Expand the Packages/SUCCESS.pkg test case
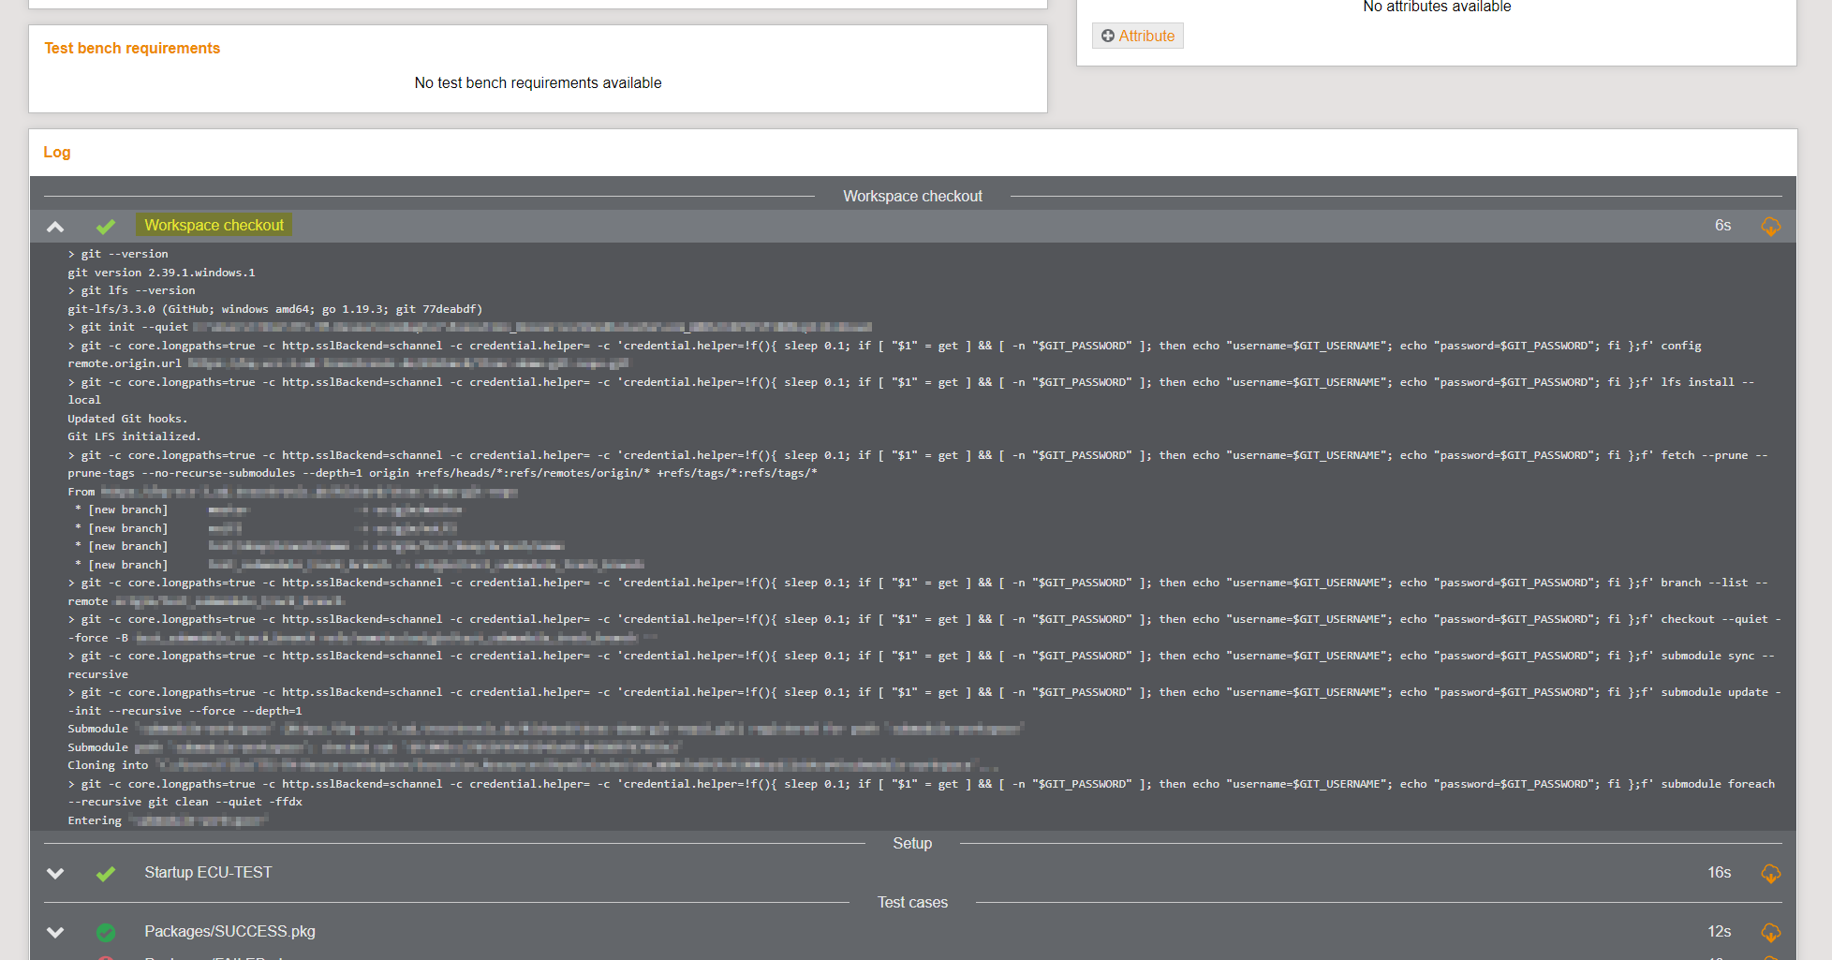The image size is (1832, 960). click(x=55, y=932)
